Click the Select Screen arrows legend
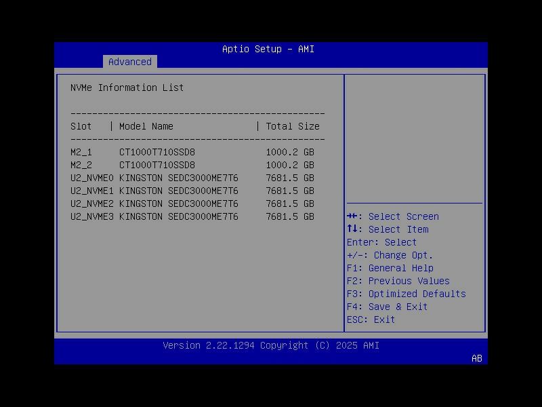 tap(393, 216)
